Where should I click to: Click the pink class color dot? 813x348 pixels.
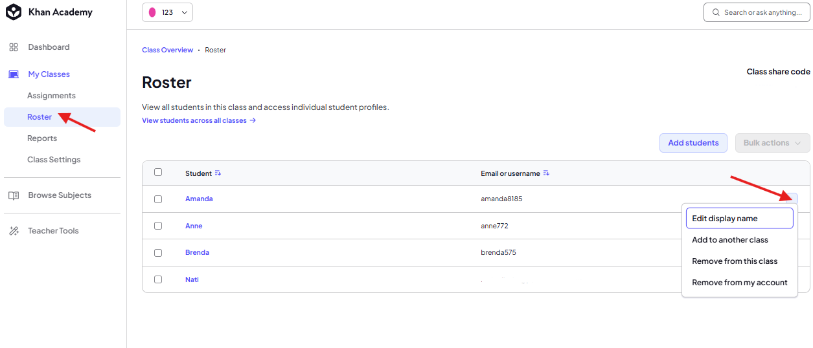[152, 12]
